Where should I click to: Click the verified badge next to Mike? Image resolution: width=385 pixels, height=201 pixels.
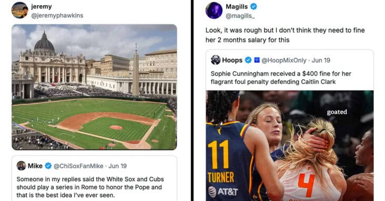48,166
